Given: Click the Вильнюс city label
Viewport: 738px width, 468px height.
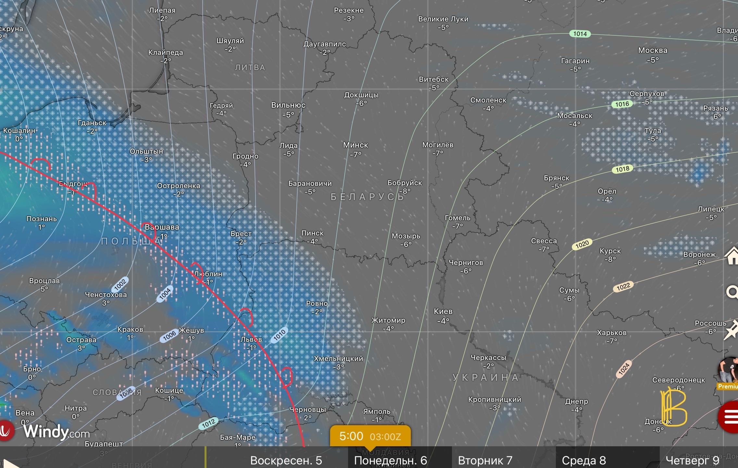Looking at the screenshot, I should point(288,105).
